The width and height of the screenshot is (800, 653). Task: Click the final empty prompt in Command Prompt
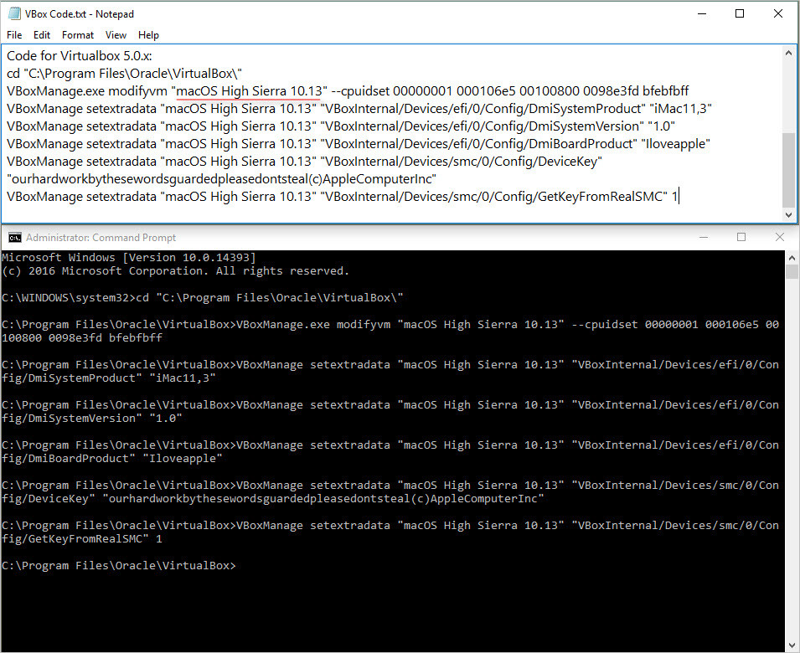pyautogui.click(x=119, y=566)
